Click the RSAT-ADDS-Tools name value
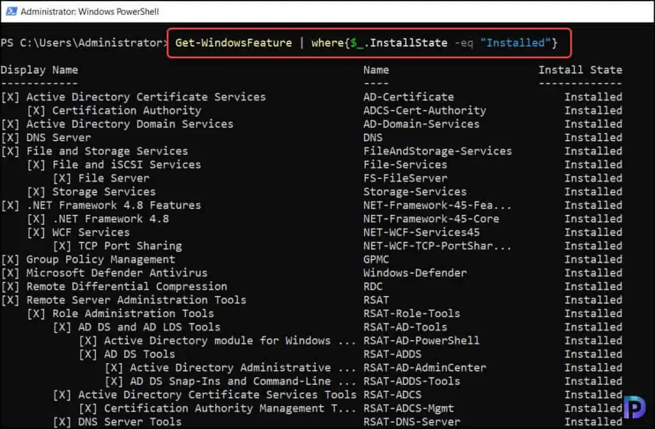This screenshot has height=429, width=655. [412, 382]
